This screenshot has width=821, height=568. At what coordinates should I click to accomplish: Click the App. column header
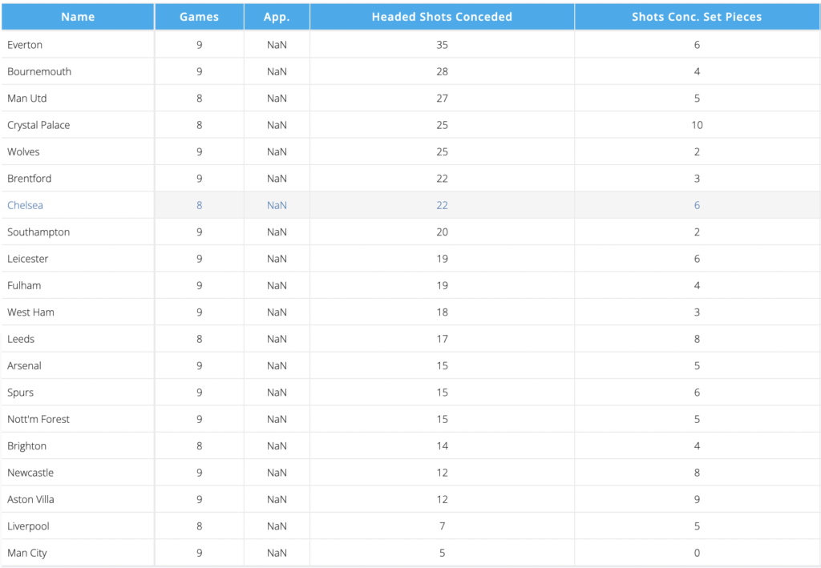click(277, 17)
